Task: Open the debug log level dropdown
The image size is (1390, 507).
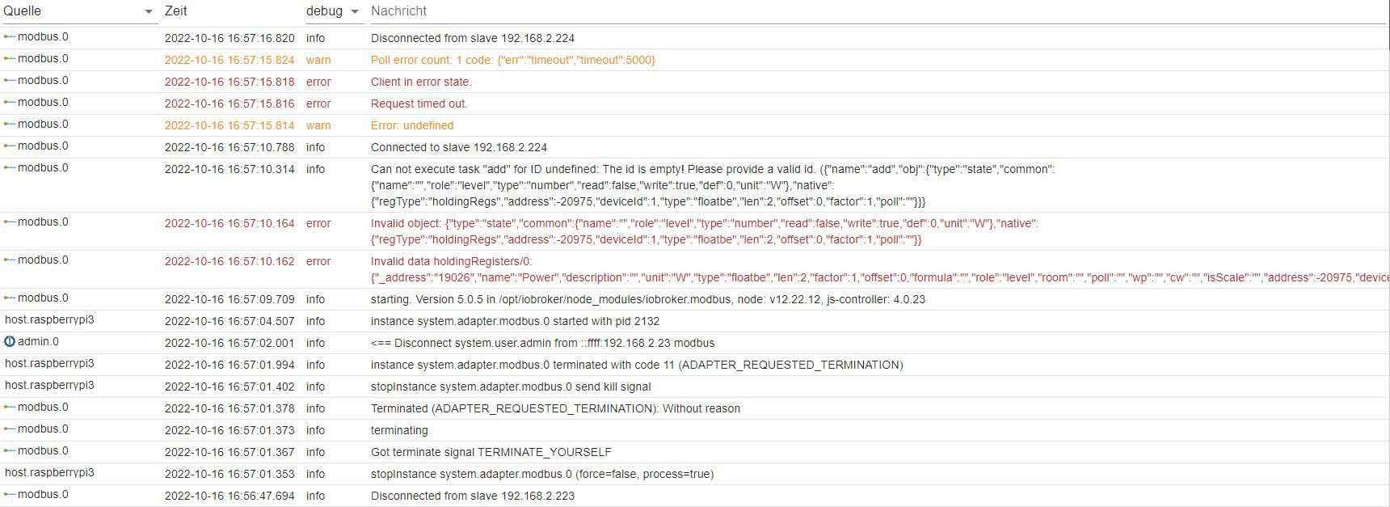Action: (x=354, y=12)
